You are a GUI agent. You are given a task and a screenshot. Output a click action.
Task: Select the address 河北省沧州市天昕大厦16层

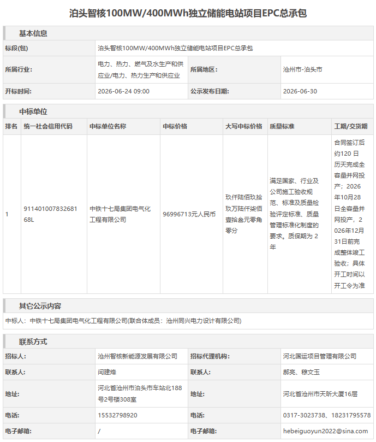pos(320,394)
